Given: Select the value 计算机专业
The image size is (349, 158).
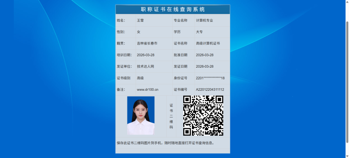Looking at the screenshot, I should [205, 21].
